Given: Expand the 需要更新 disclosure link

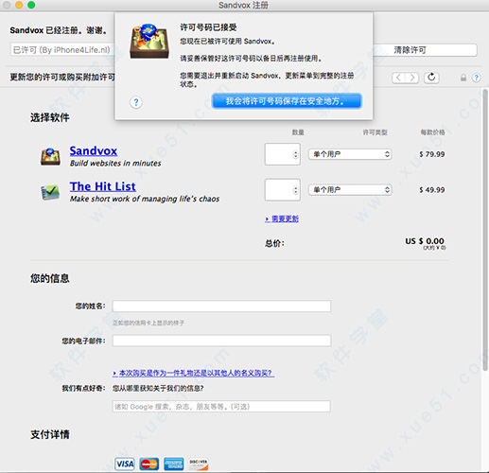Looking at the screenshot, I should pos(282,219).
